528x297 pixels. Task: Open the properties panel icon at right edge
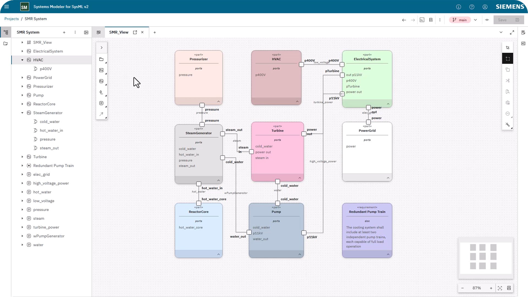point(523,32)
